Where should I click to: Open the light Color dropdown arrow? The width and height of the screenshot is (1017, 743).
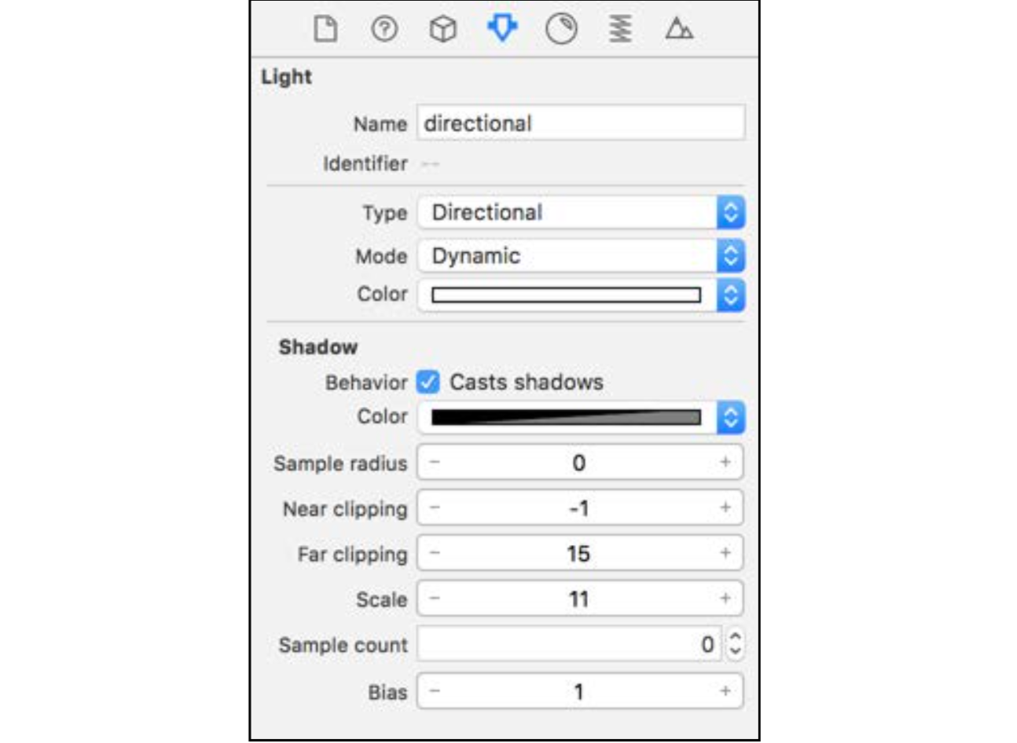(x=730, y=295)
